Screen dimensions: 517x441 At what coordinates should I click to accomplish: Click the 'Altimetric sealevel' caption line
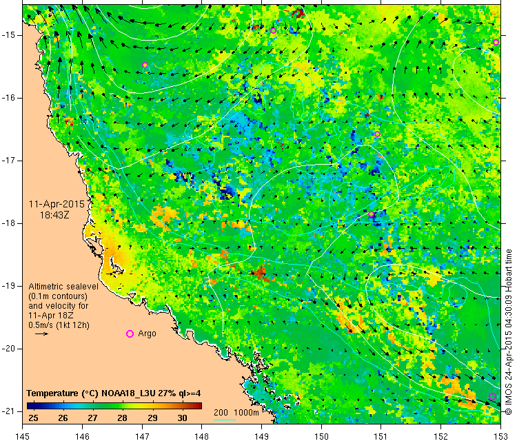[x=63, y=287]
